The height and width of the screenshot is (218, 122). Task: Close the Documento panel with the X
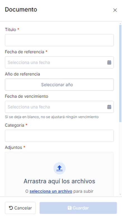point(115,10)
